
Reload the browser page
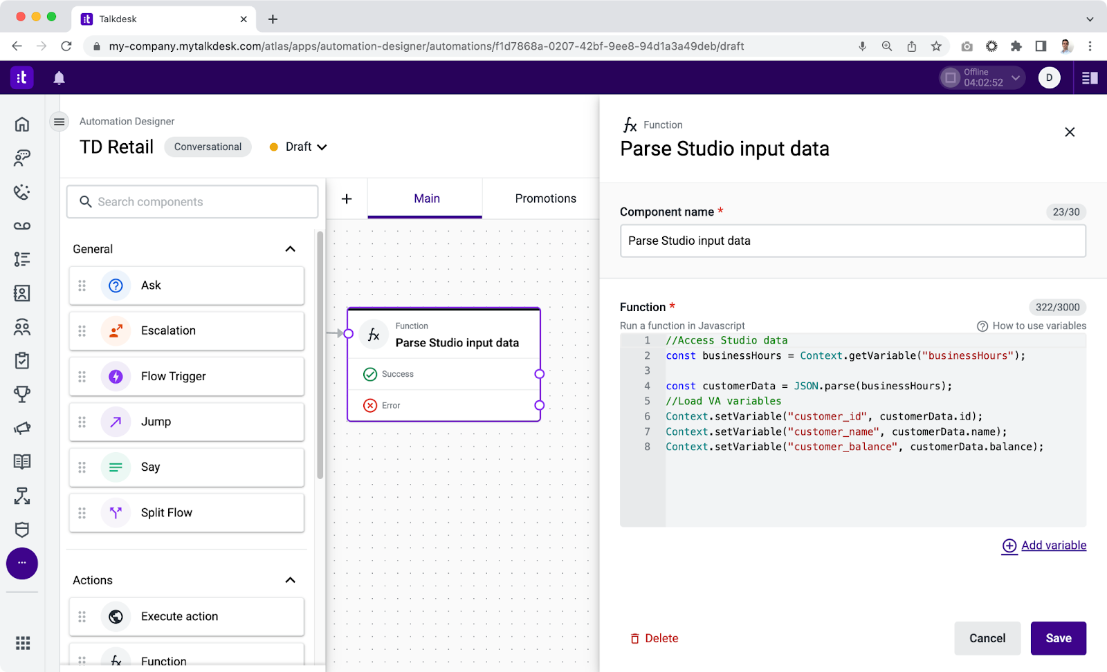[x=66, y=46]
